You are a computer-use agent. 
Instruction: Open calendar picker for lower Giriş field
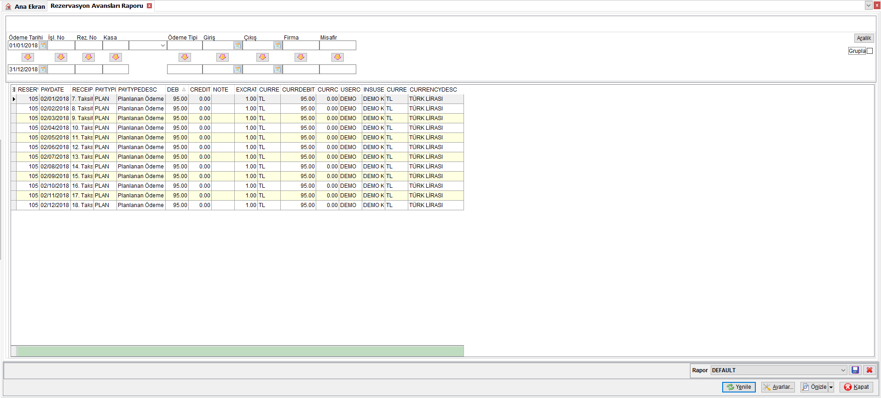(x=238, y=69)
